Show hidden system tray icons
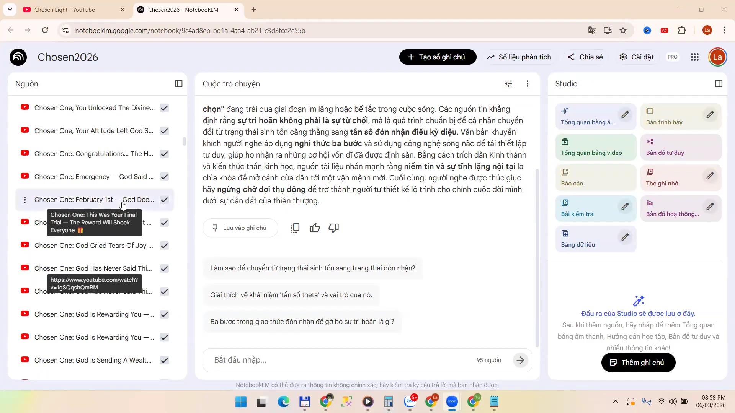The height and width of the screenshot is (413, 735). pos(616,402)
